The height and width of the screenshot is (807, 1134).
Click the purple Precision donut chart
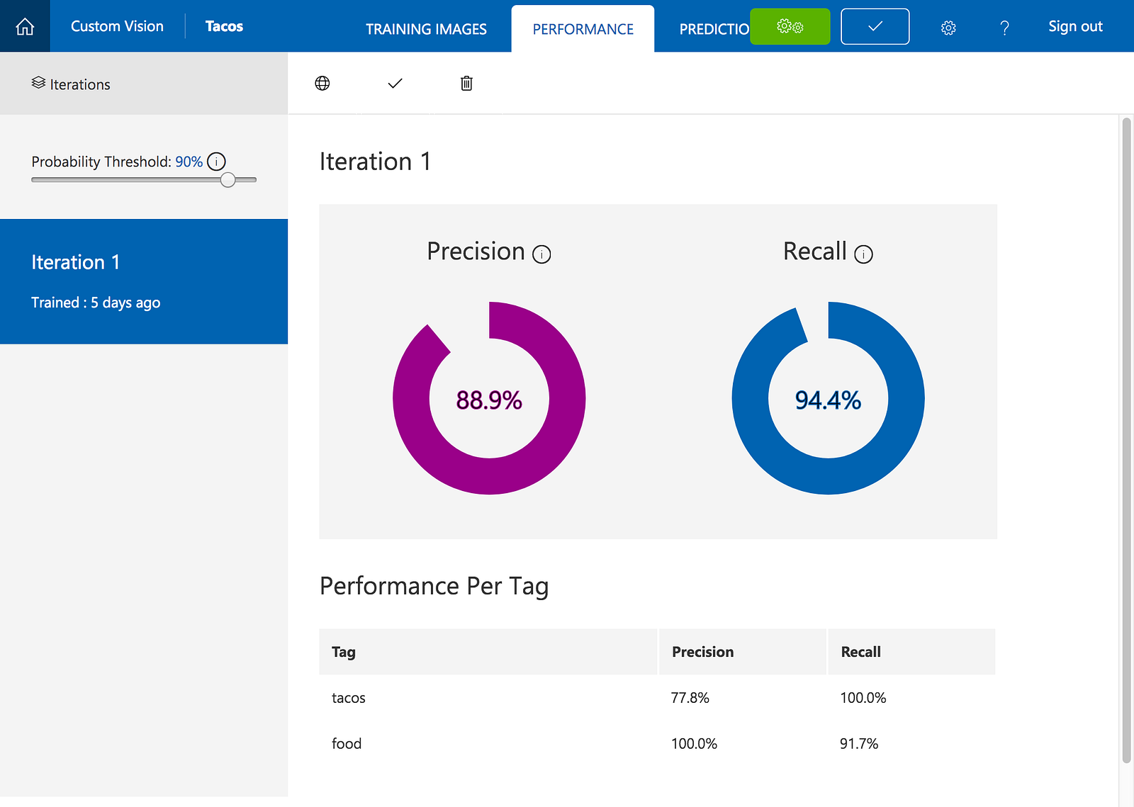point(489,398)
